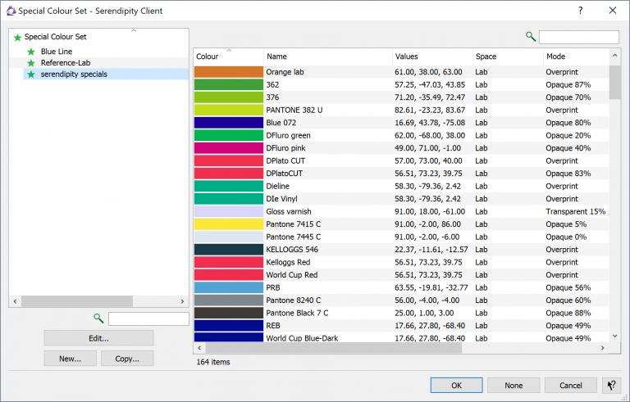Select the Kelloggs Red row
Viewport: 630px width, 402px height.
tap(401, 262)
